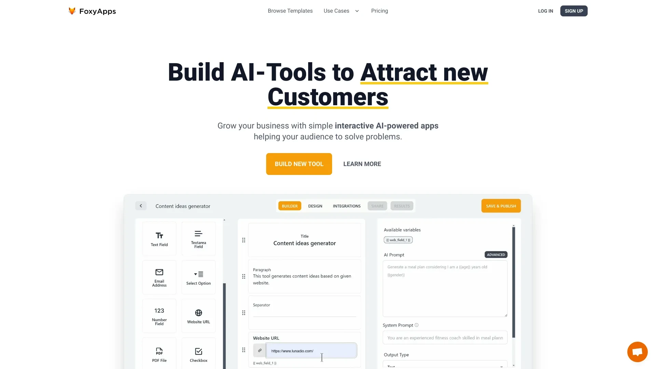
Task: Select the PDF File icon in sidebar
Action: [x=159, y=354]
